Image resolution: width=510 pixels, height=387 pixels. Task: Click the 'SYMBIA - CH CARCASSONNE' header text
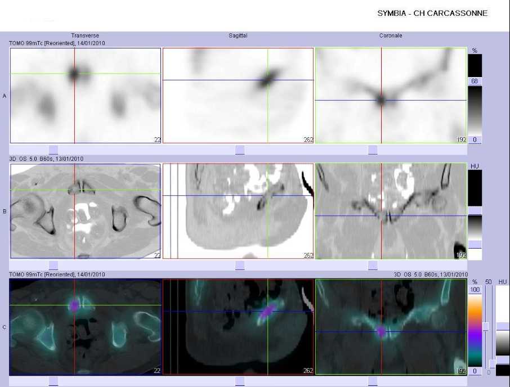[x=432, y=13]
